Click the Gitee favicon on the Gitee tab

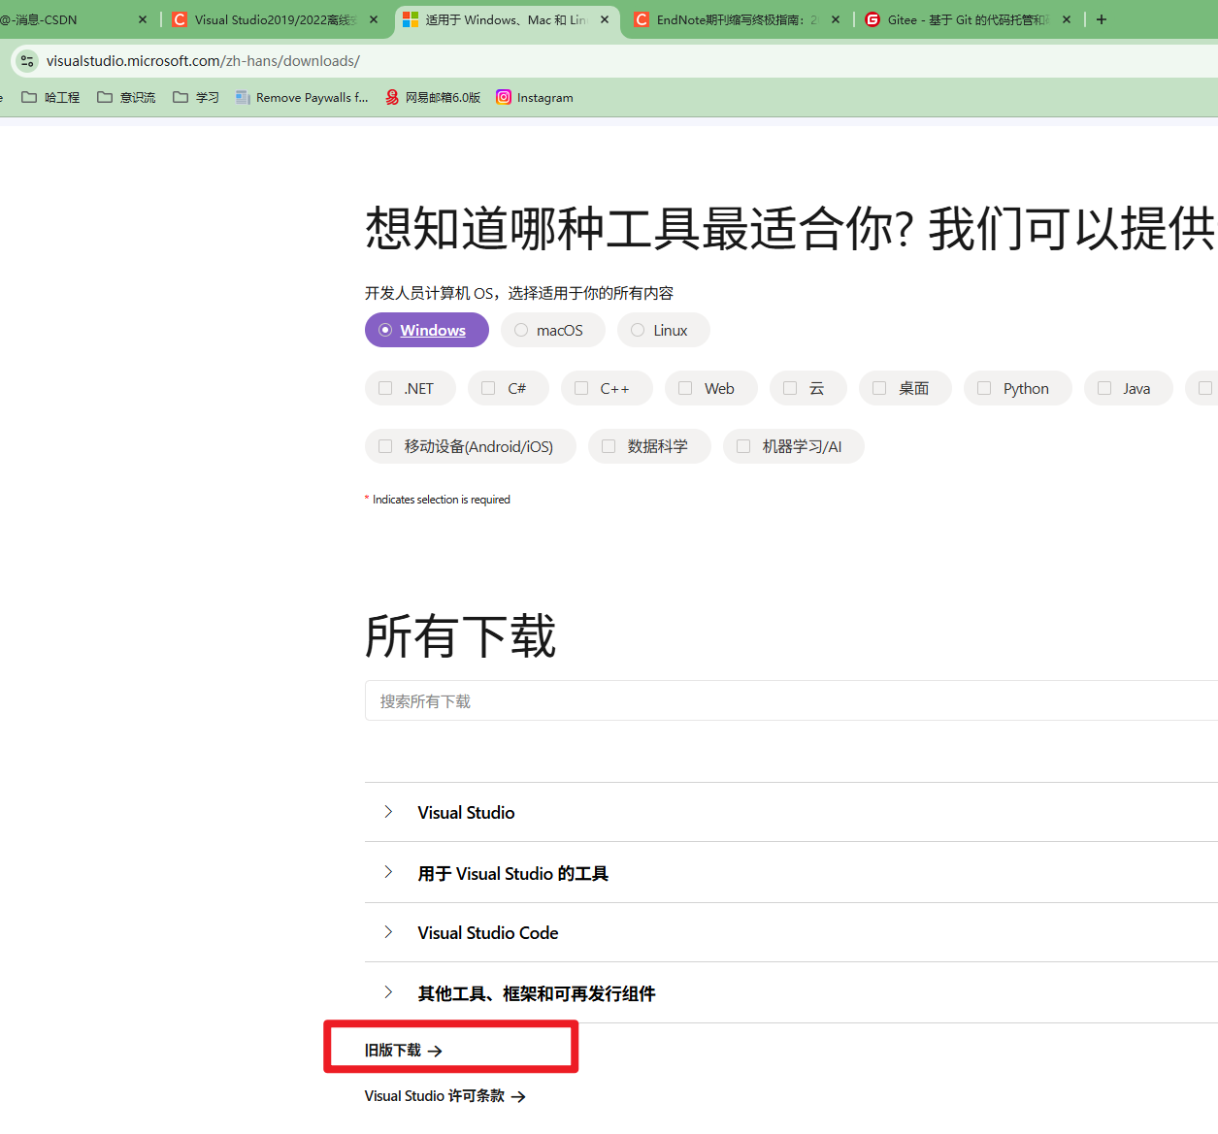tap(872, 19)
